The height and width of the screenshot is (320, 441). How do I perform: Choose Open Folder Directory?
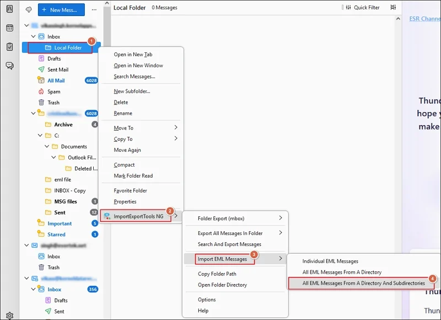222,285
